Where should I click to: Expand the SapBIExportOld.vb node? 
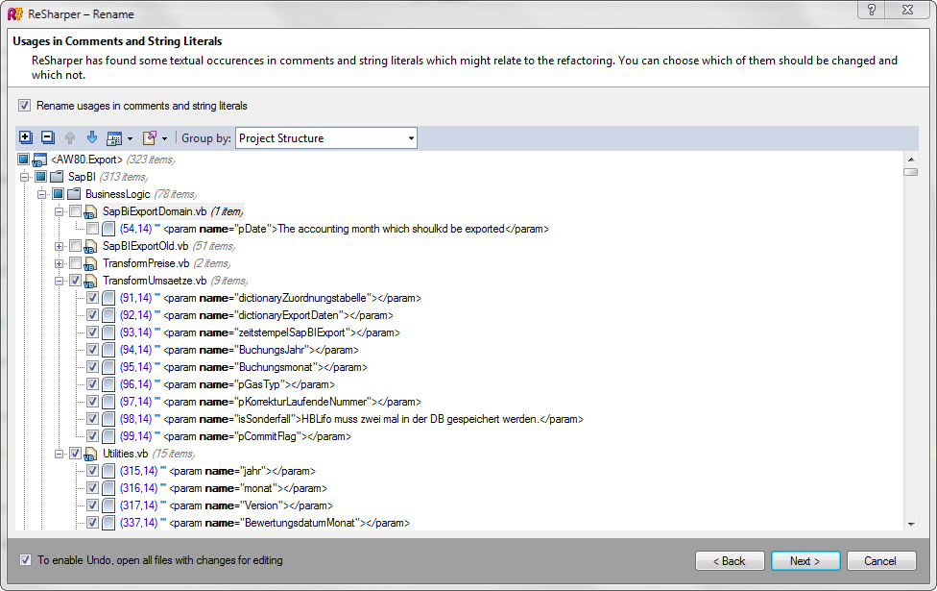point(60,246)
